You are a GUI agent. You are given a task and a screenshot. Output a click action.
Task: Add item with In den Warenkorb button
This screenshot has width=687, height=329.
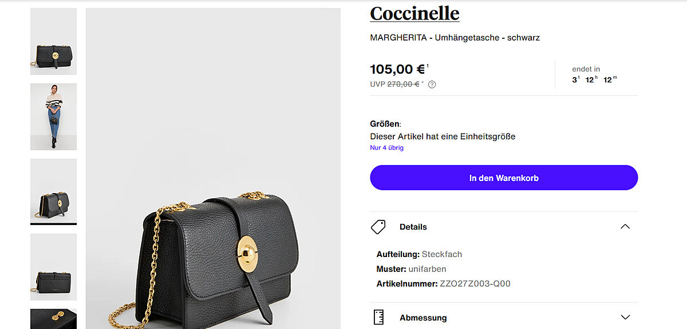[x=504, y=178]
